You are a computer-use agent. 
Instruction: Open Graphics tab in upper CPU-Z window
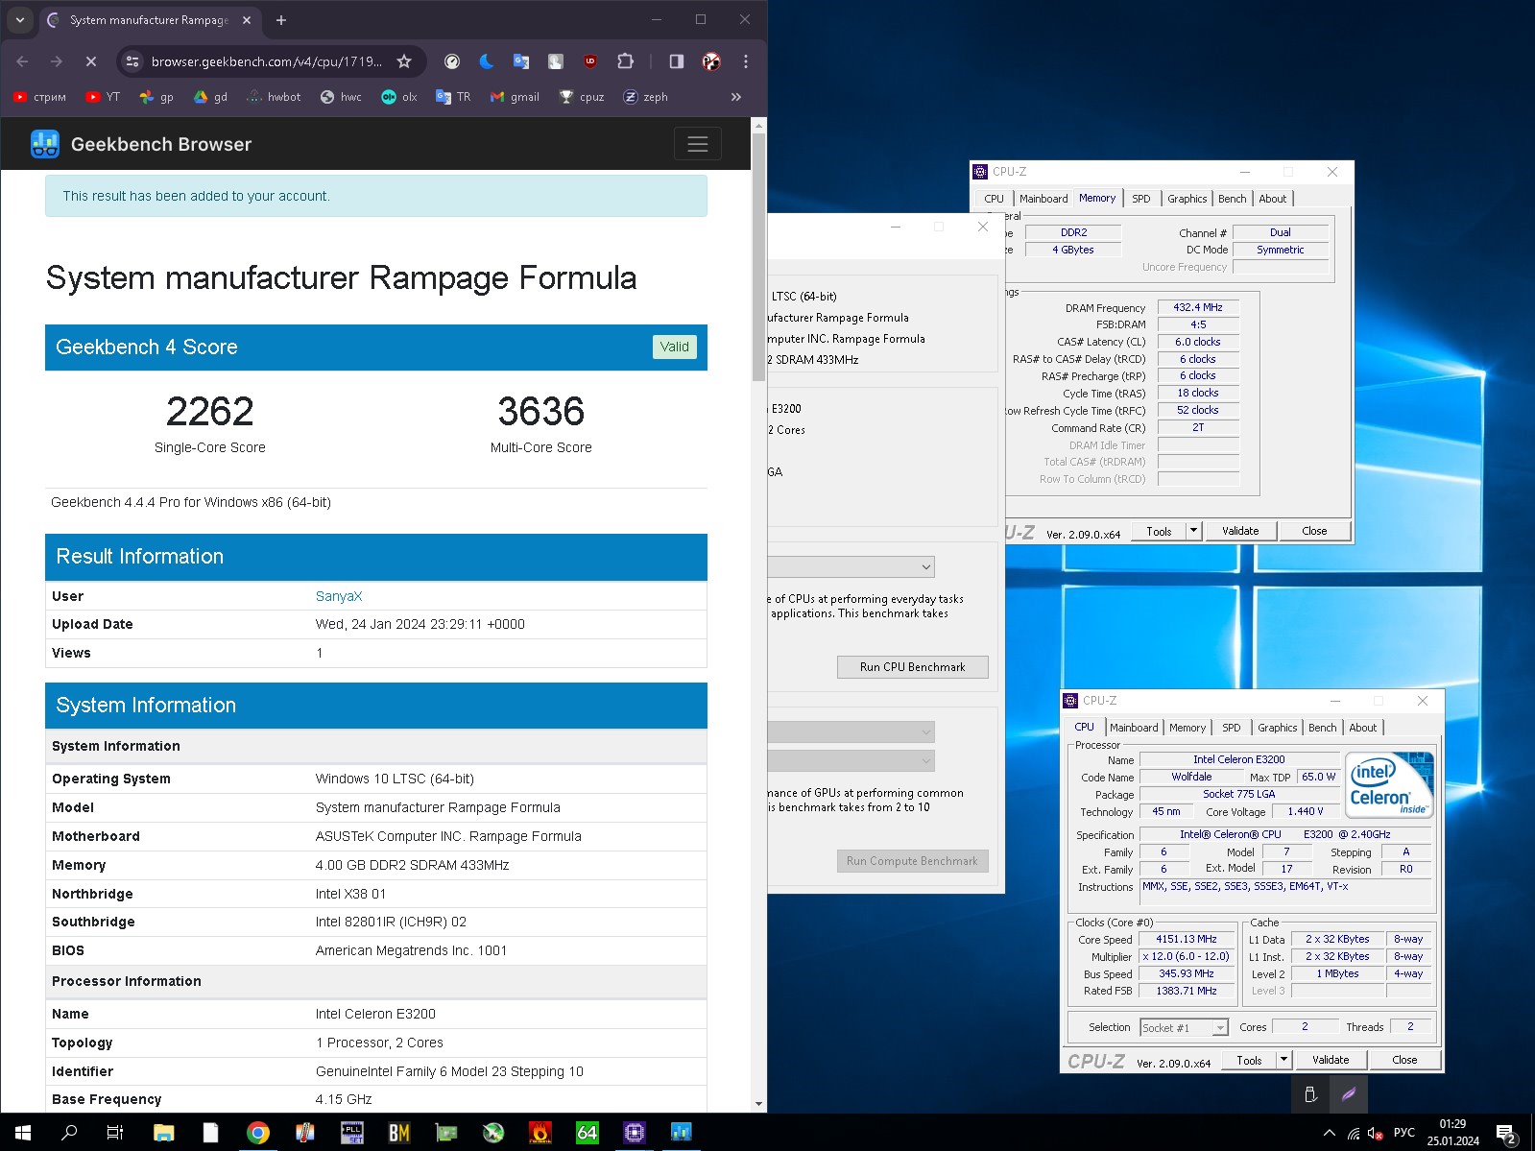[x=1187, y=199]
